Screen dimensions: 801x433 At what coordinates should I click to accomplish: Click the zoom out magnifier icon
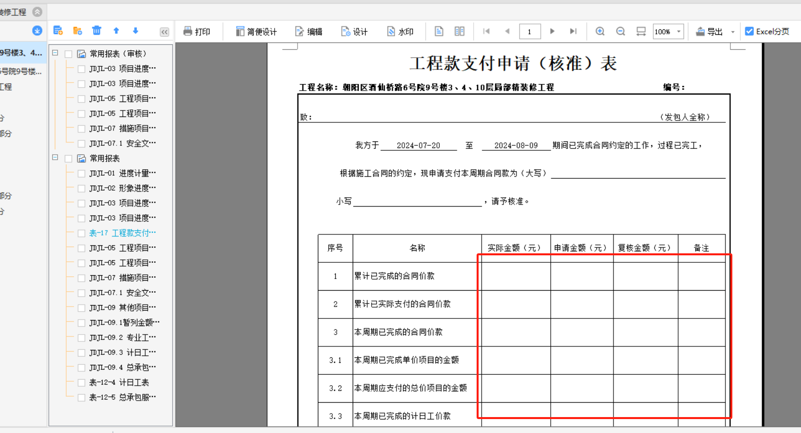[x=620, y=31]
